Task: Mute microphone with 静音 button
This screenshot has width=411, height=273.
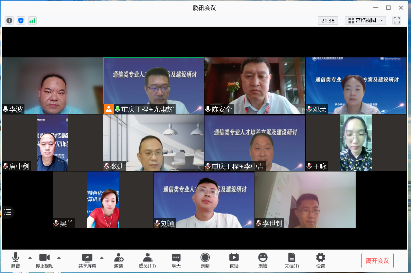Action: [15, 260]
